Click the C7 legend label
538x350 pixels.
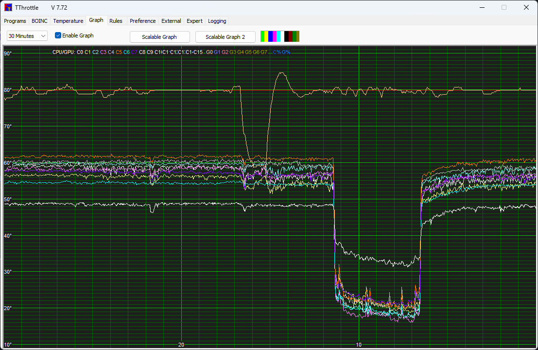tap(135, 52)
